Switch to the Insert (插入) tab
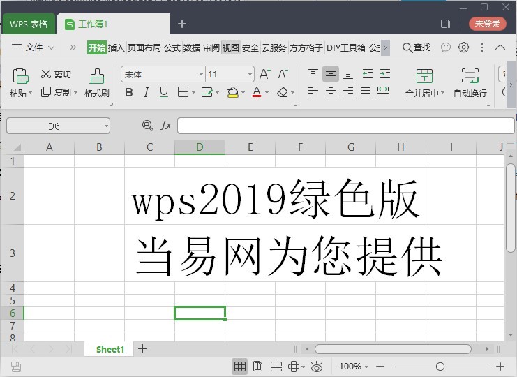This screenshot has height=377, width=517. (116, 48)
